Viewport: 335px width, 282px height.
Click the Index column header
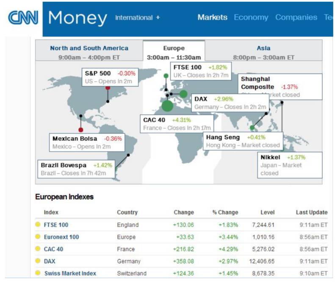pos(51,212)
